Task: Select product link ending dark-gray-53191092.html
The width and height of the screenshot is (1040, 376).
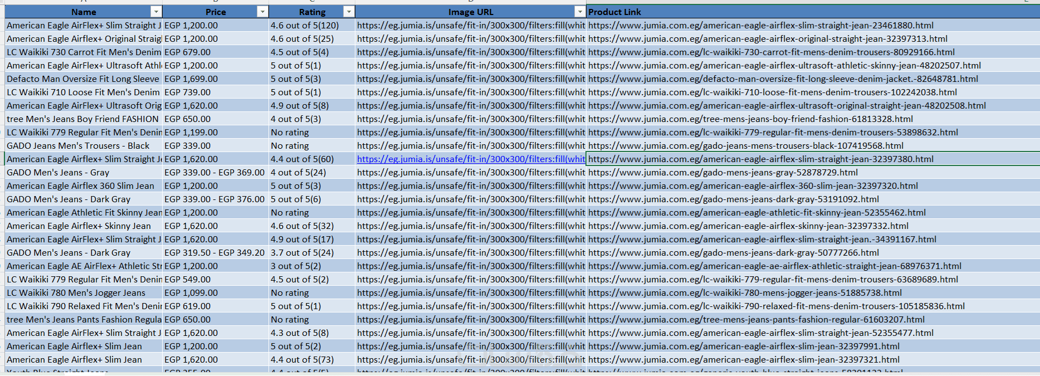Action: [813, 199]
